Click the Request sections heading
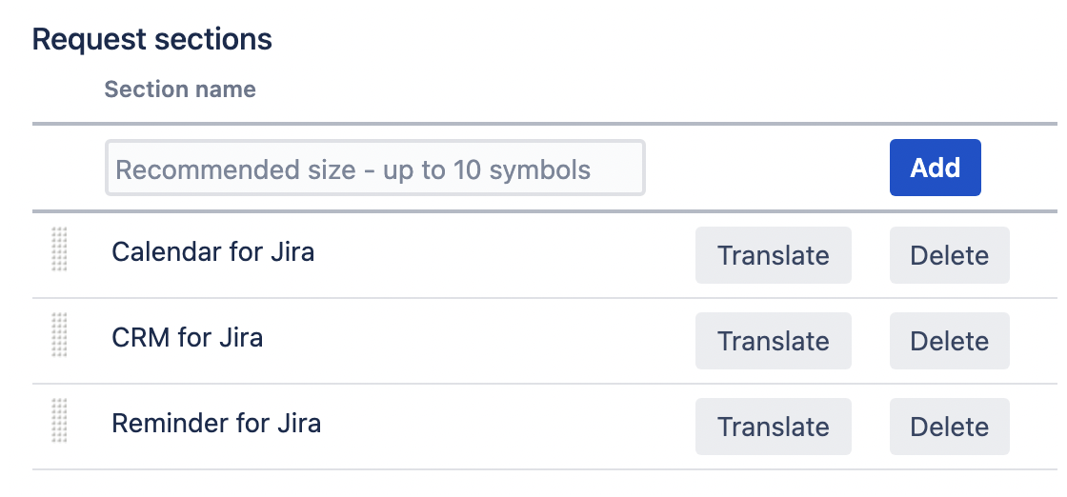 click(152, 39)
